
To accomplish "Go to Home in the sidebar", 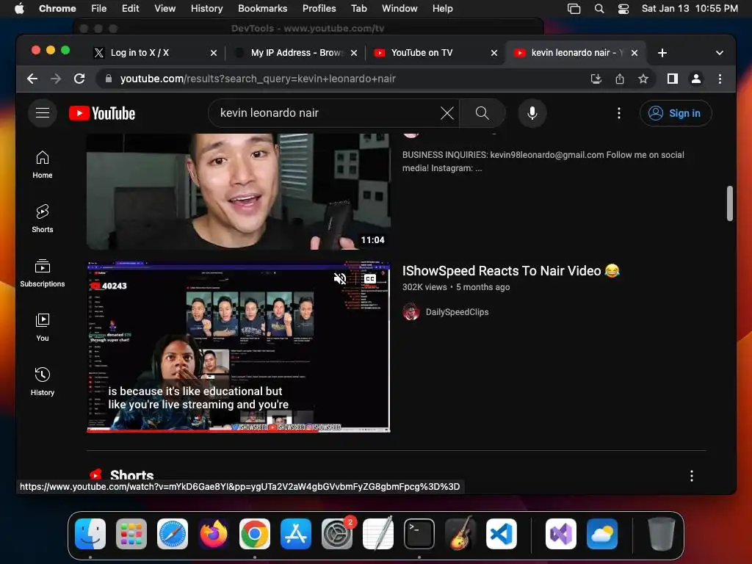I will [42, 164].
